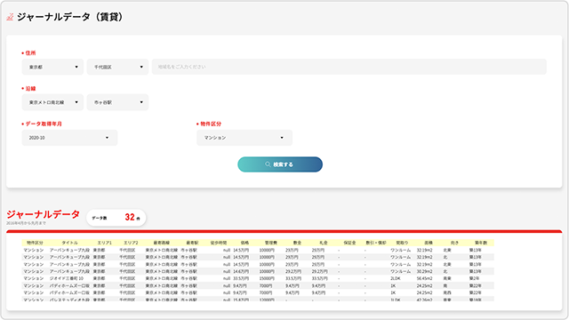Open the 東京メトロ南北線 railway line dropdown
This screenshot has width=569, height=320.
pos(52,102)
